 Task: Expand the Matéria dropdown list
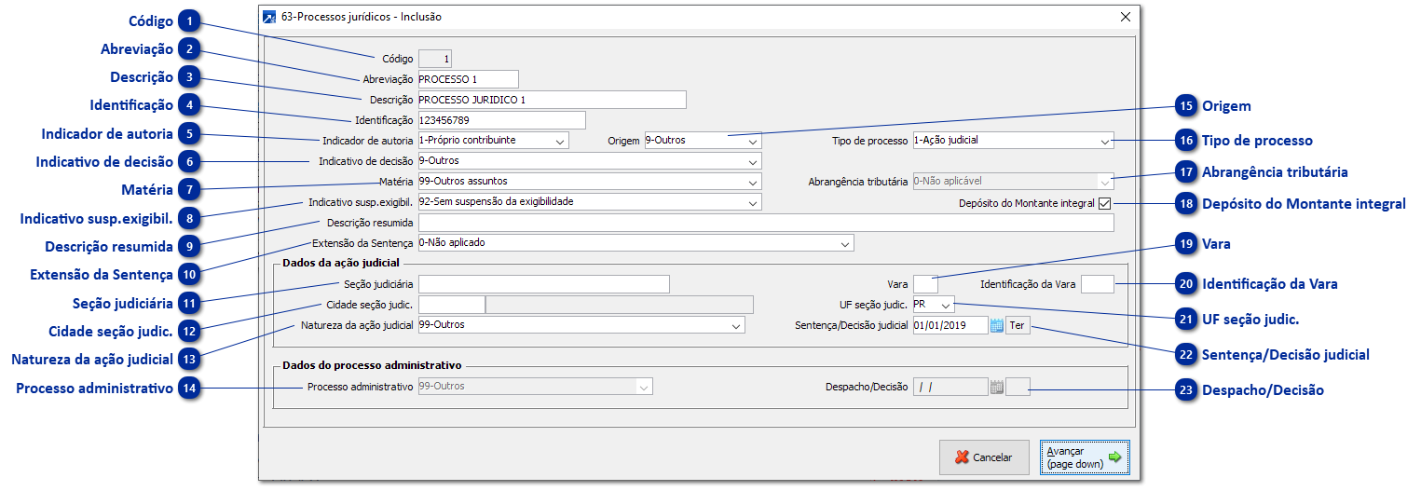tap(753, 182)
